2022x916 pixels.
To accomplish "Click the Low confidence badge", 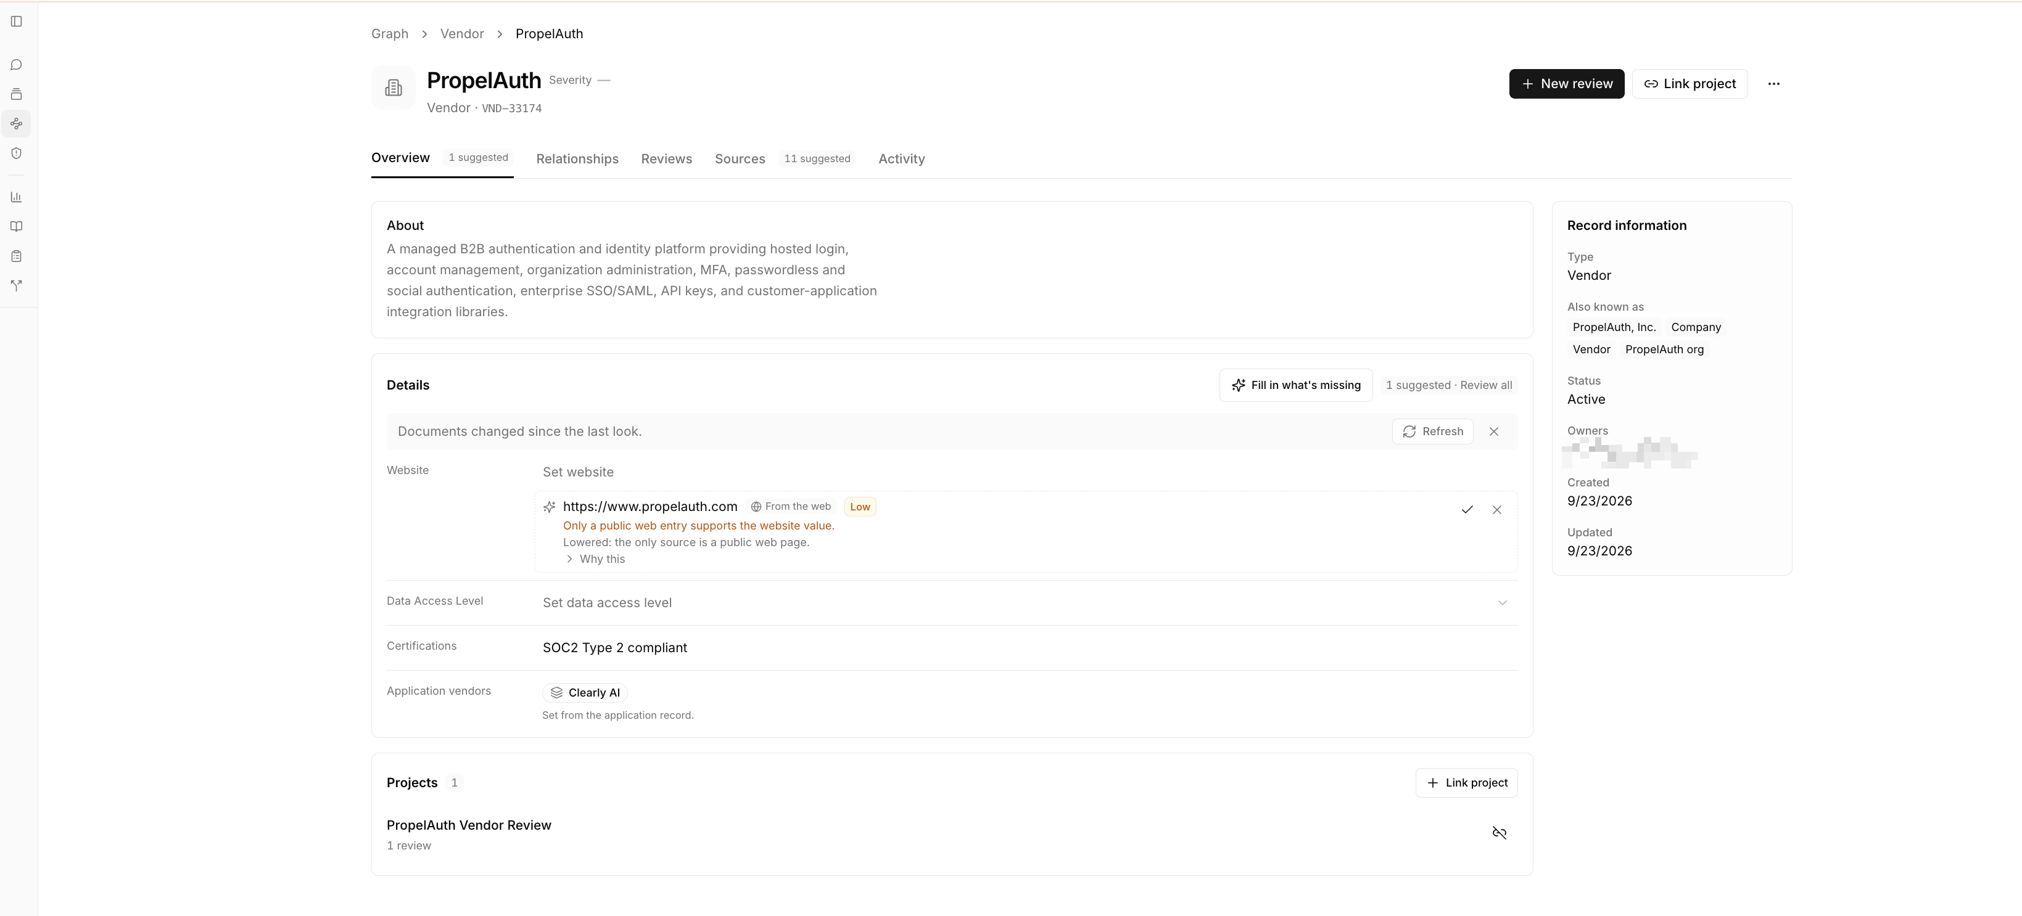I will pos(859,507).
